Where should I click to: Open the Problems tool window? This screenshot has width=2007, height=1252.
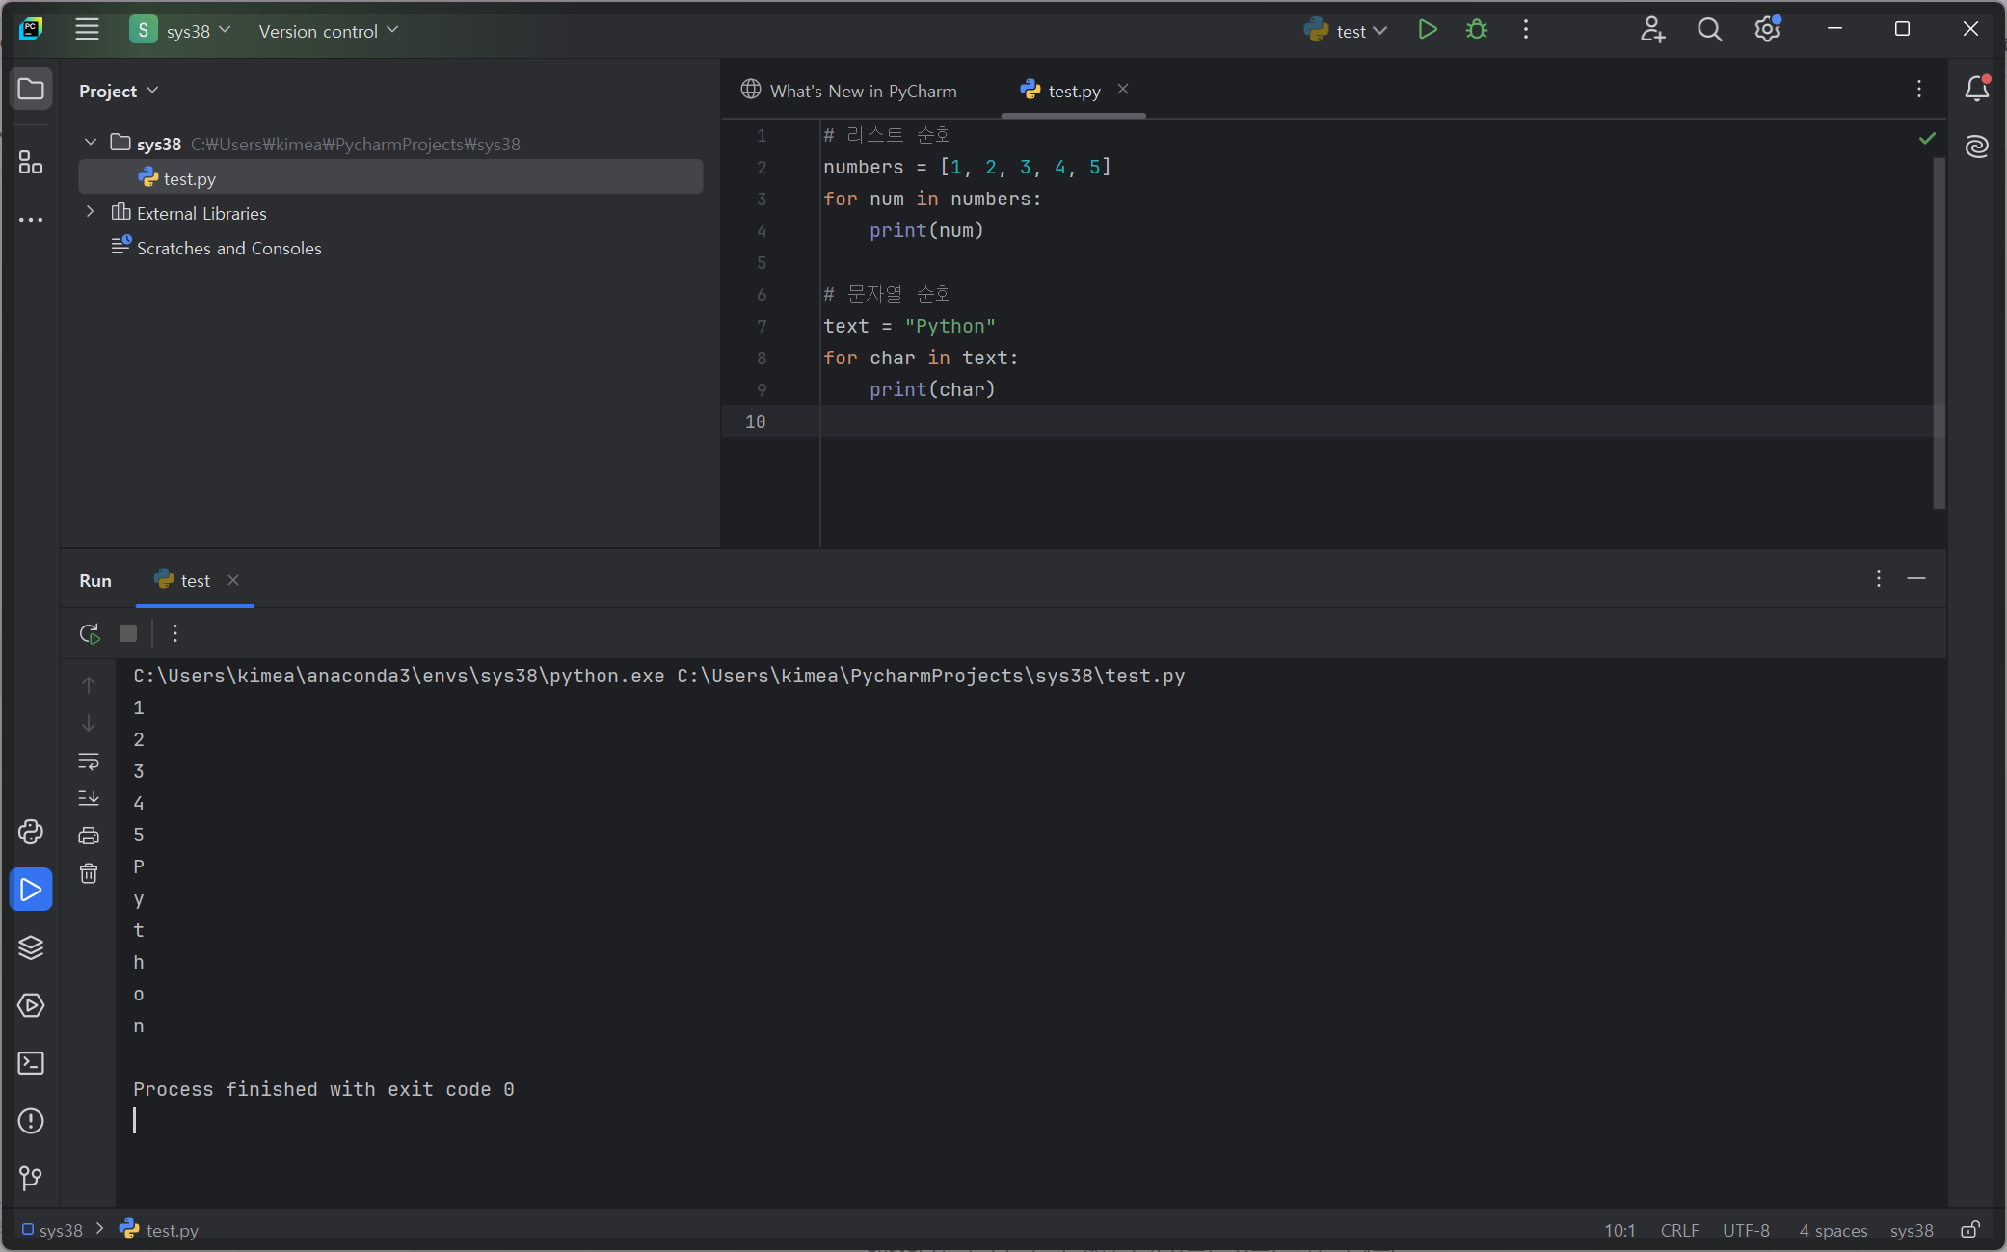coord(31,1121)
